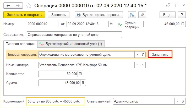Open the selected Номенклатура item
The width and height of the screenshot is (191, 108).
[143, 65]
